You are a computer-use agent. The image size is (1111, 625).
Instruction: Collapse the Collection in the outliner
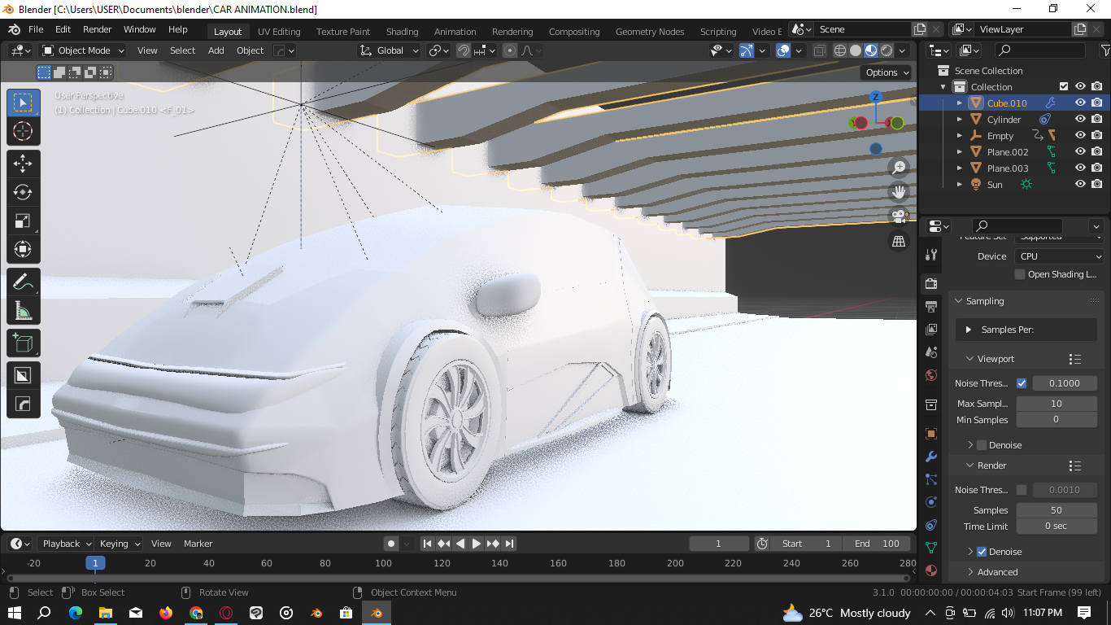(x=943, y=87)
